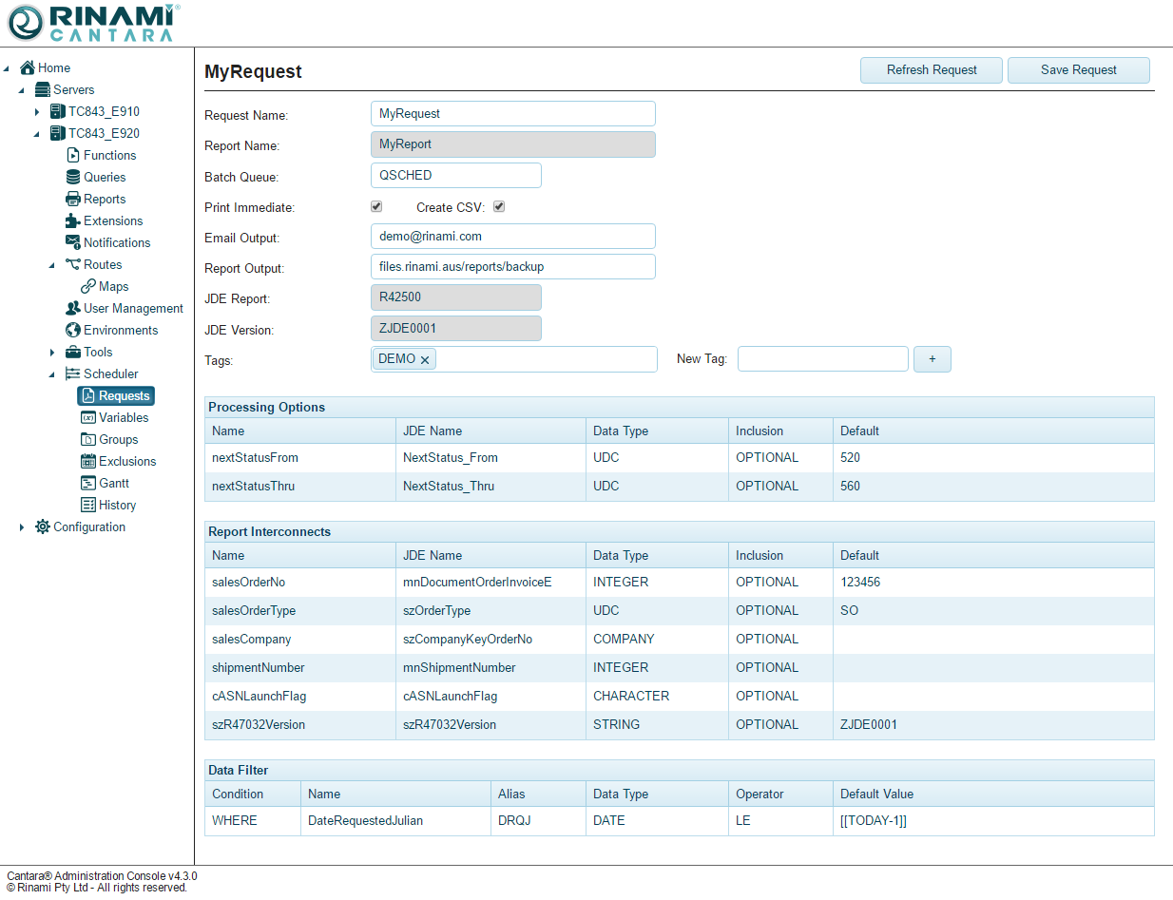Click the User Management people icon
The width and height of the screenshot is (1173, 900).
(73, 308)
